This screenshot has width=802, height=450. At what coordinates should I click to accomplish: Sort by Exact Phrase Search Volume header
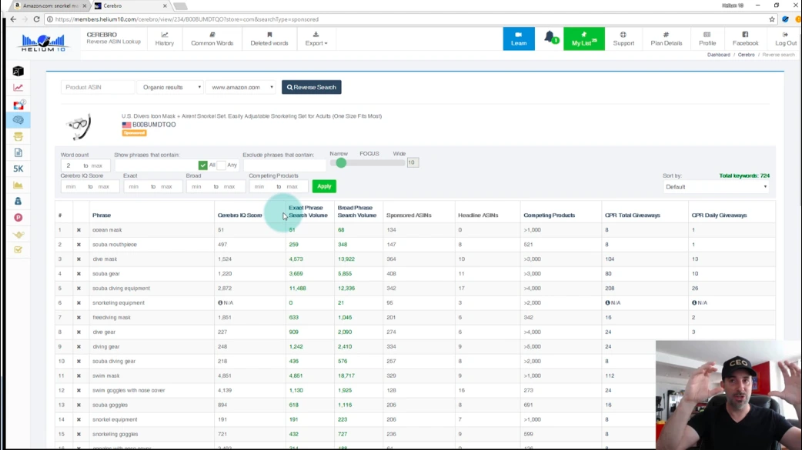click(x=308, y=212)
